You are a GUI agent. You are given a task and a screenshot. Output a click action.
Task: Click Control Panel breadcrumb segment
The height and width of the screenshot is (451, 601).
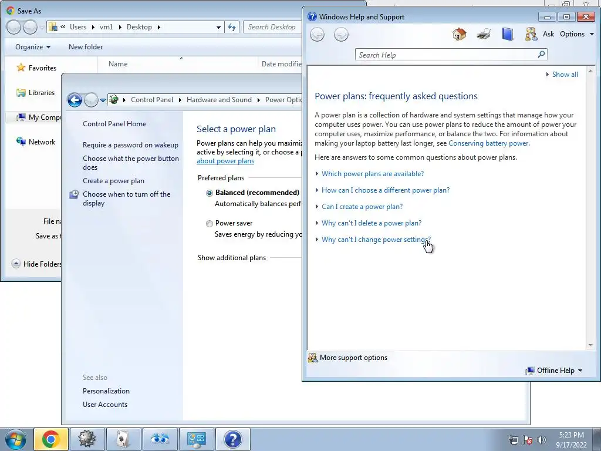point(152,100)
